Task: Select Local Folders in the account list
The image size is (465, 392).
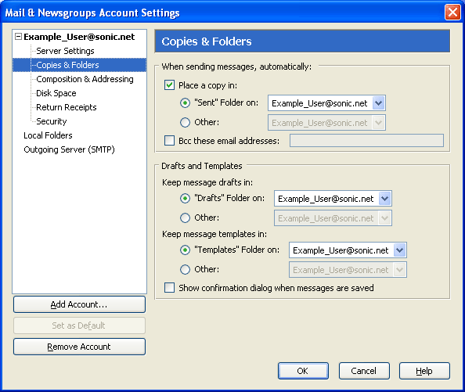Action: click(x=48, y=135)
